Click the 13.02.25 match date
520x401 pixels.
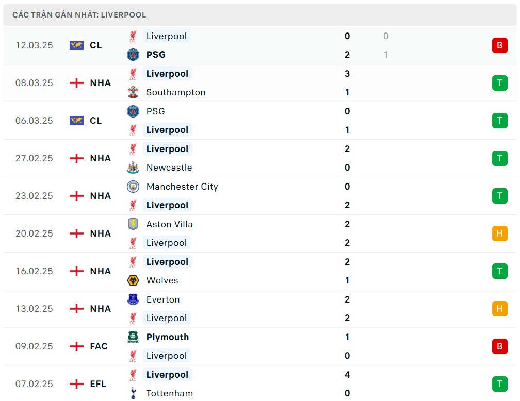point(34,309)
